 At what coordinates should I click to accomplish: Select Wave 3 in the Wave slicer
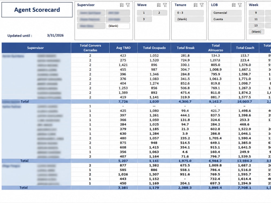[144, 19]
